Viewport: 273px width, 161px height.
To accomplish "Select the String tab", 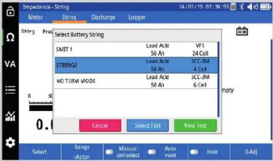I will (69, 17).
